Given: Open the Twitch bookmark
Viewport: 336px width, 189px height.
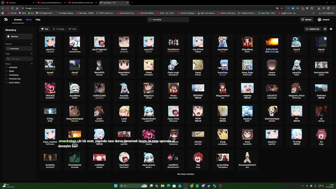Looking at the screenshot, I should (x=22, y=13).
